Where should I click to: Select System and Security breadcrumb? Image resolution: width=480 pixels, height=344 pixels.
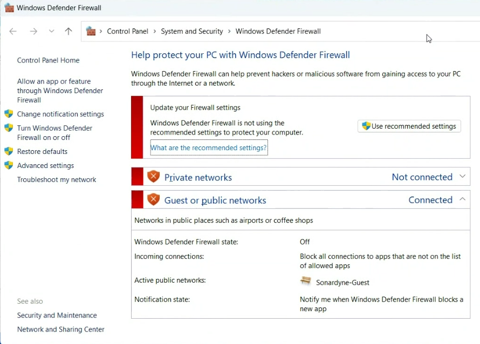192,31
